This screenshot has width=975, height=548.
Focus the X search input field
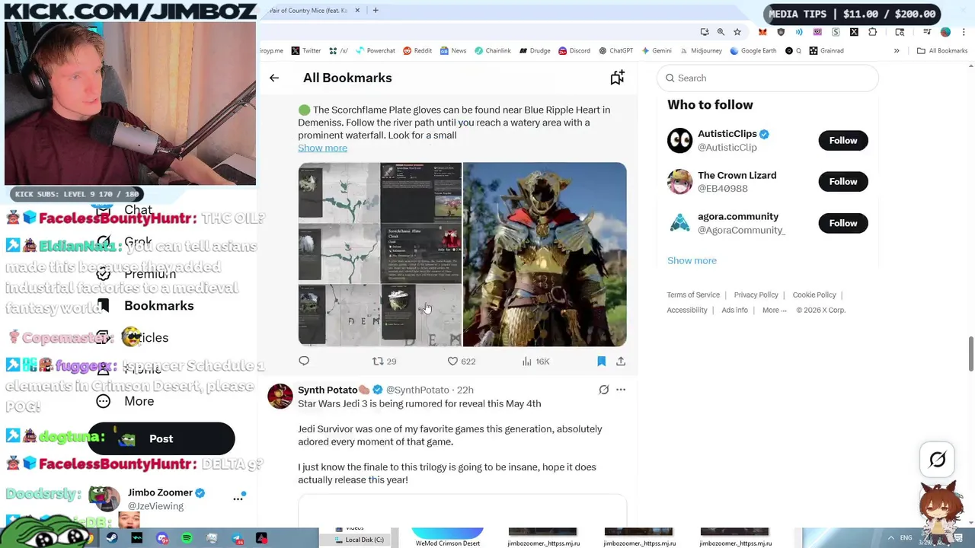767,78
